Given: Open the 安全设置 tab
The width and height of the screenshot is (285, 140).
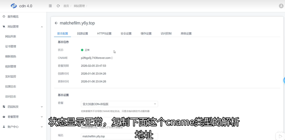Looking at the screenshot, I should [x=126, y=34].
